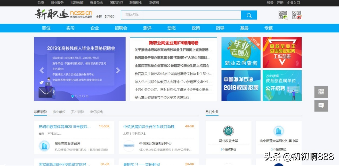Click the previous arrow on the banner carousel

pyautogui.click(x=41, y=70)
